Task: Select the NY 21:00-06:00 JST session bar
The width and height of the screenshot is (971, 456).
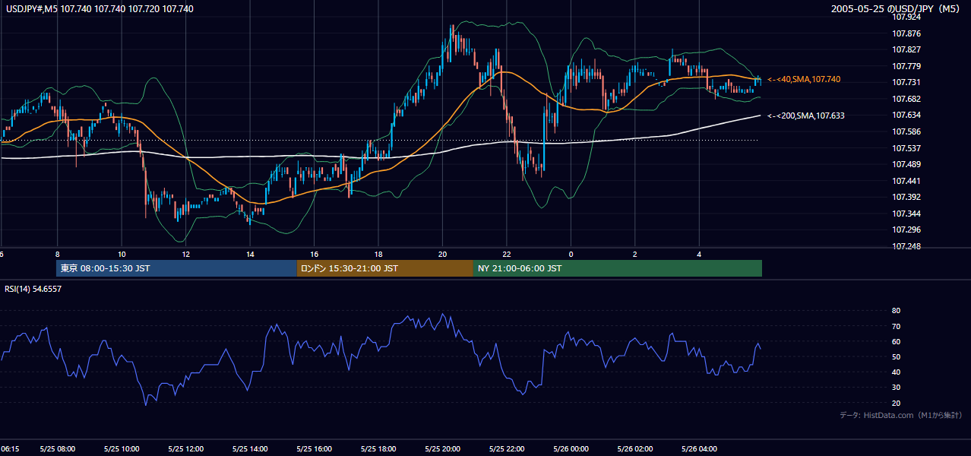Action: click(x=618, y=268)
